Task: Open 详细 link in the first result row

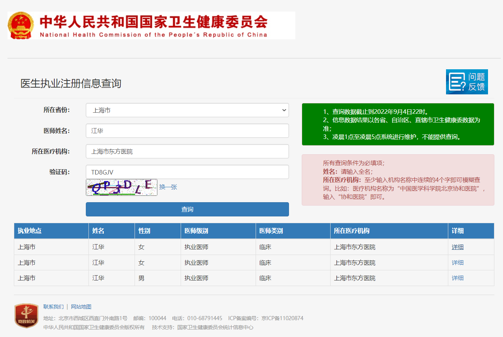Action: click(x=458, y=247)
